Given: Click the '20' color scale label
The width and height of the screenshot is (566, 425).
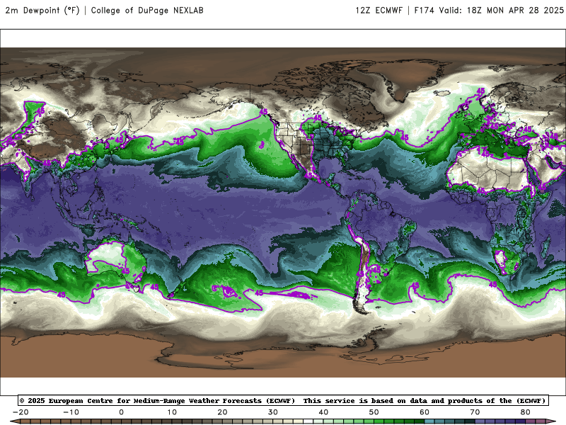Looking at the screenshot, I should (222, 412).
